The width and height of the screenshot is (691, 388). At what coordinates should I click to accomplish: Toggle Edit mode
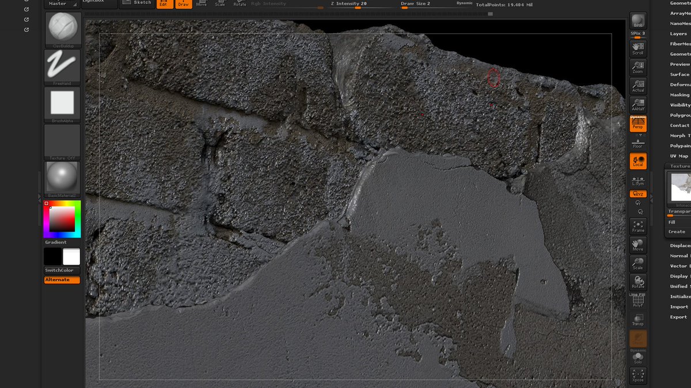tap(164, 3)
